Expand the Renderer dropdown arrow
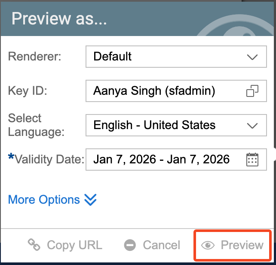276x265 pixels. [x=252, y=57]
